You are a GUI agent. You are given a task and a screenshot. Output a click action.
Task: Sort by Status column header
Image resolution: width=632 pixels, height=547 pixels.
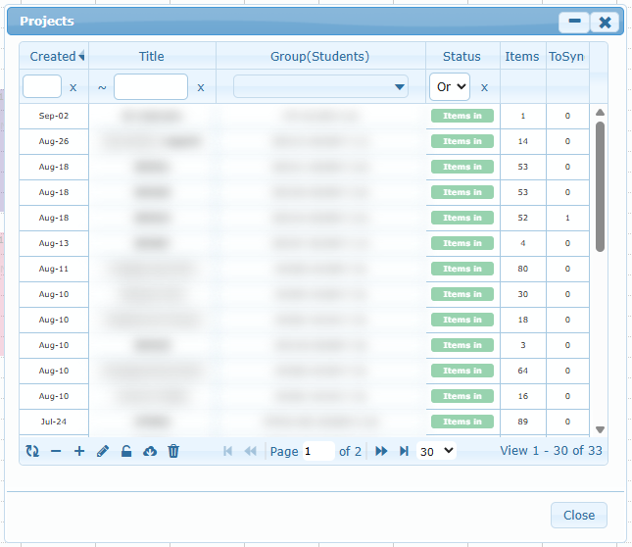pos(462,57)
